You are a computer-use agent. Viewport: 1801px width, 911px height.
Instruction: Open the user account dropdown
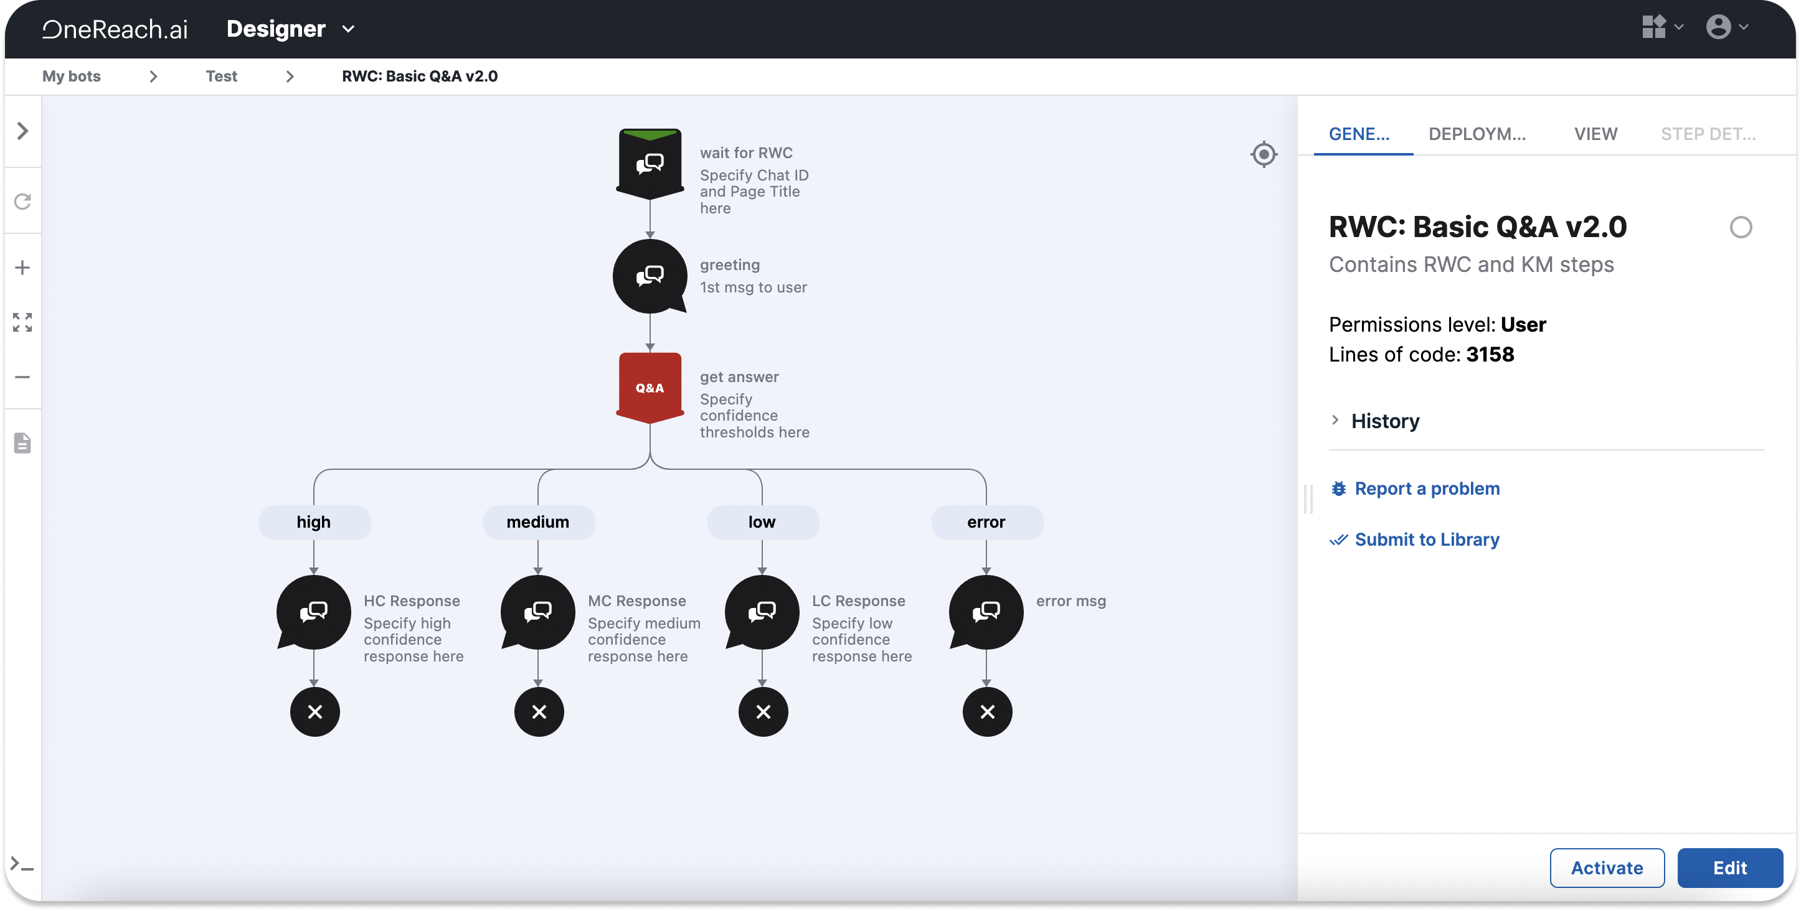pyautogui.click(x=1726, y=27)
